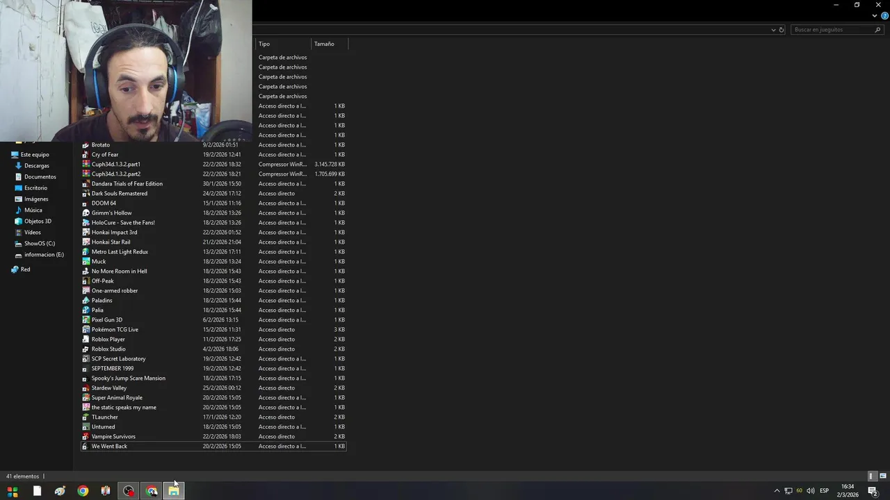This screenshot has width=890, height=500.
Task: Open informacion (E:) drive
Action: 44,255
